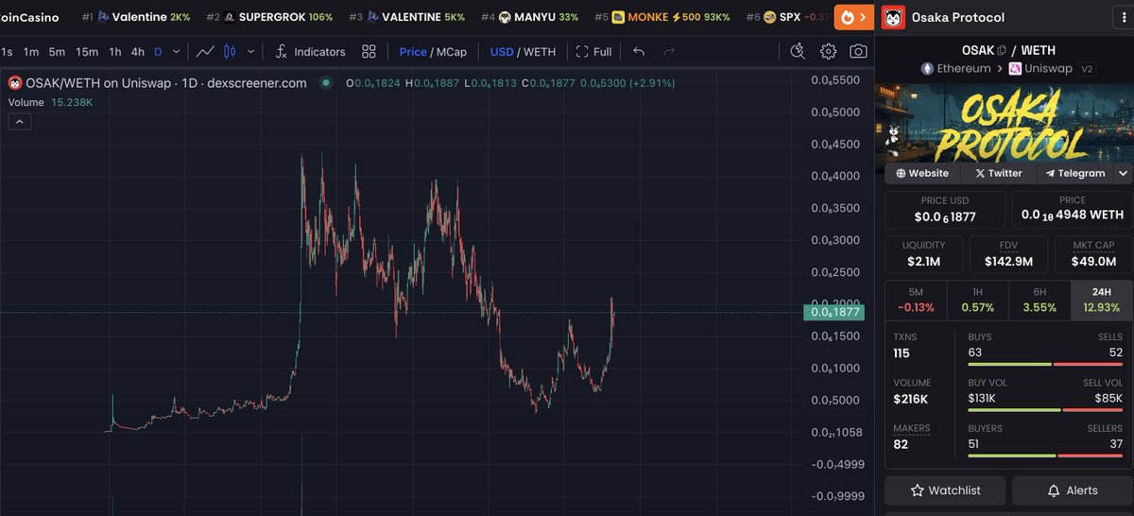
Task: Click current price label on price axis
Action: coord(836,313)
